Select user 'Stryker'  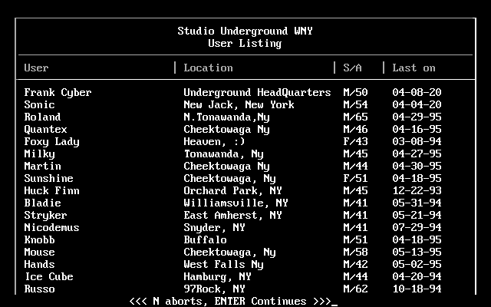tap(46, 215)
